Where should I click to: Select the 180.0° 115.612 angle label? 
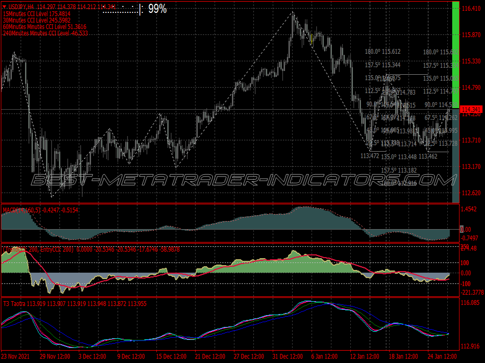coord(383,52)
